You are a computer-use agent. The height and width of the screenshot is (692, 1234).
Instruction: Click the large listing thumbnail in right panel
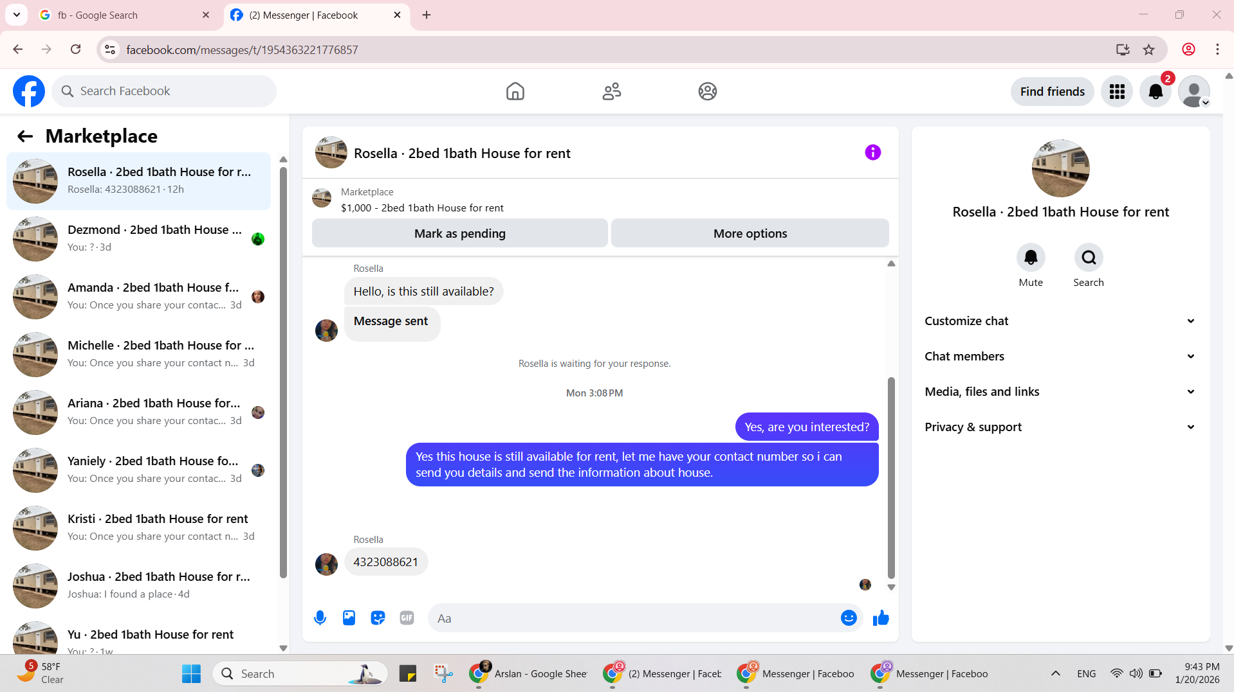(1060, 168)
